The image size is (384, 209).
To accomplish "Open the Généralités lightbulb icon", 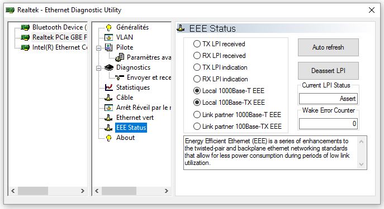I will 108,27.
